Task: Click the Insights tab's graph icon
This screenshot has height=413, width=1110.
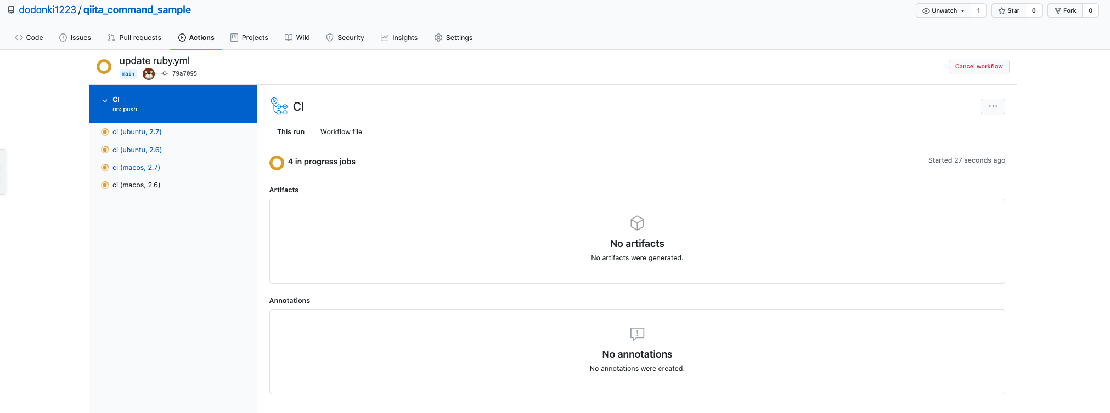Action: click(x=385, y=38)
